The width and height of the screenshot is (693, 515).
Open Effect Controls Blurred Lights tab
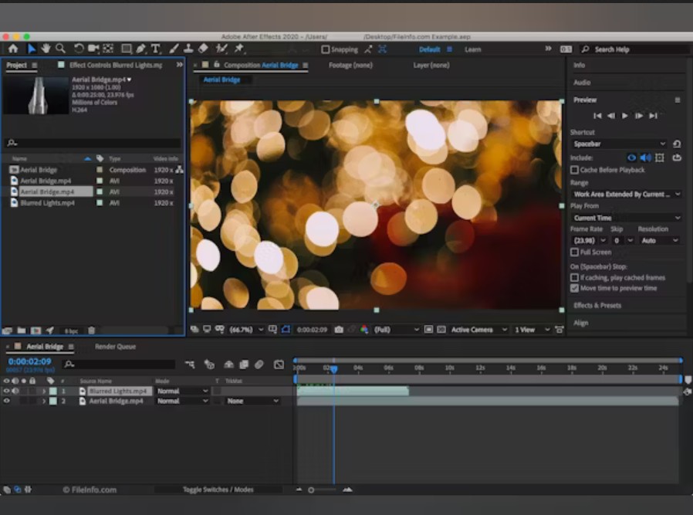tap(115, 65)
